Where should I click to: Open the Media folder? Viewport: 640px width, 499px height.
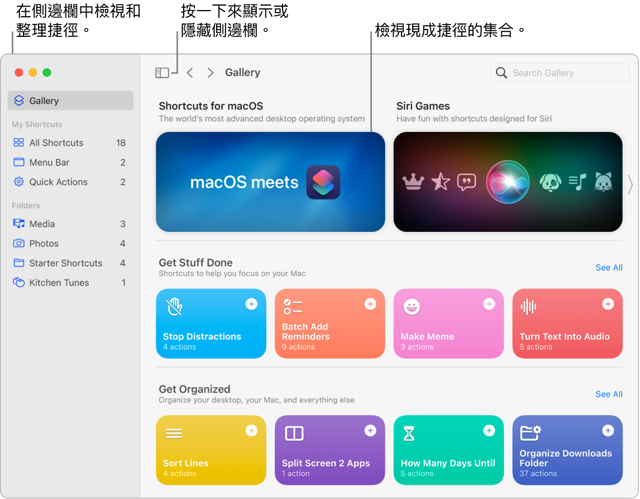click(x=70, y=224)
